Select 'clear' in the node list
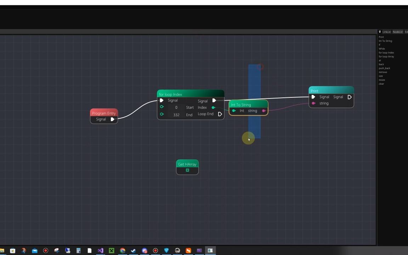Viewport: 408px width, 255px height. (x=381, y=84)
